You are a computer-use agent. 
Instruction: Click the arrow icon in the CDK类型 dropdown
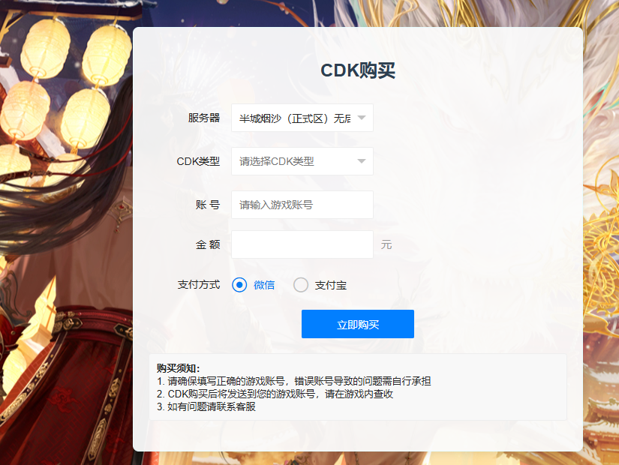[361, 161]
